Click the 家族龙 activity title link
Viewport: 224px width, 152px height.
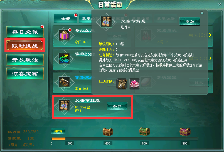tap(83, 77)
